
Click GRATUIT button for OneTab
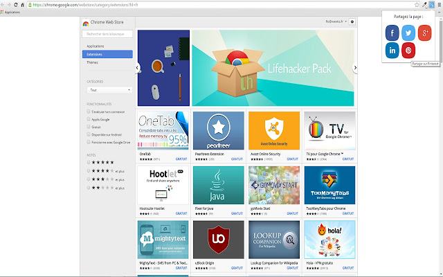click(x=181, y=159)
